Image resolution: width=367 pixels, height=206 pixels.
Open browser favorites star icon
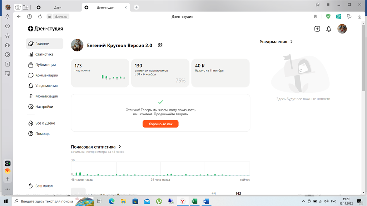click(8, 36)
